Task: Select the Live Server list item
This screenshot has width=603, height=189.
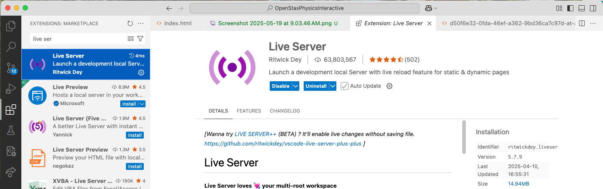Action: (86, 64)
